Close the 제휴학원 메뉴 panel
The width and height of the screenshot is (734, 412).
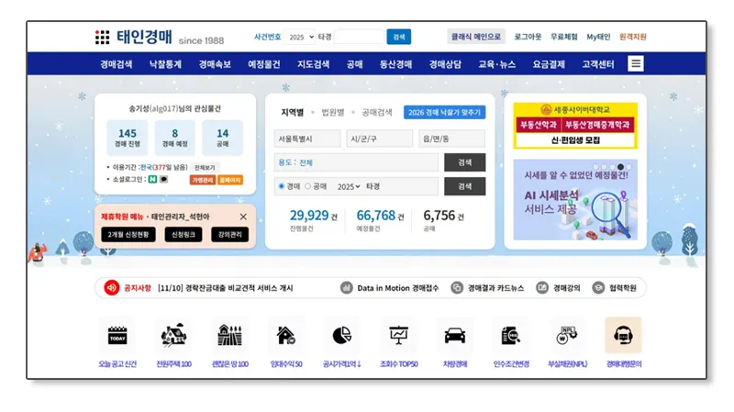coord(243,217)
